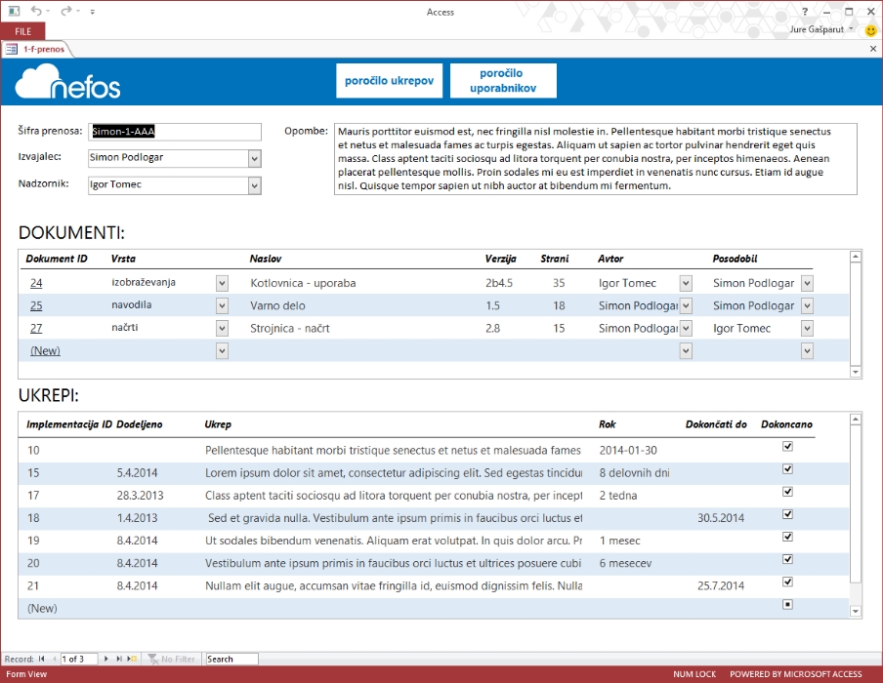Image resolution: width=883 pixels, height=683 pixels.
Task: Open Vrsta dropdown for navodila row
Action: pos(222,305)
